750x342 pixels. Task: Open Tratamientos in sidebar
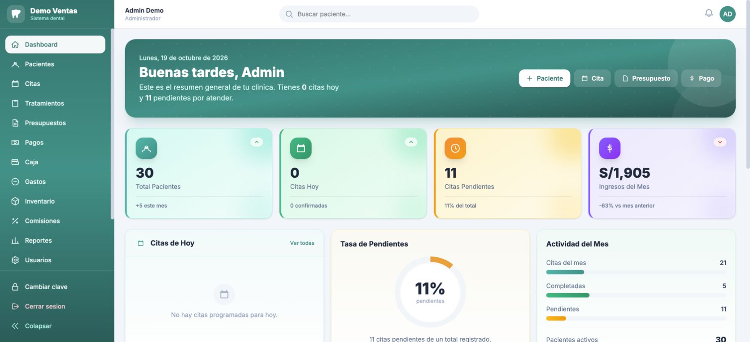point(55,103)
